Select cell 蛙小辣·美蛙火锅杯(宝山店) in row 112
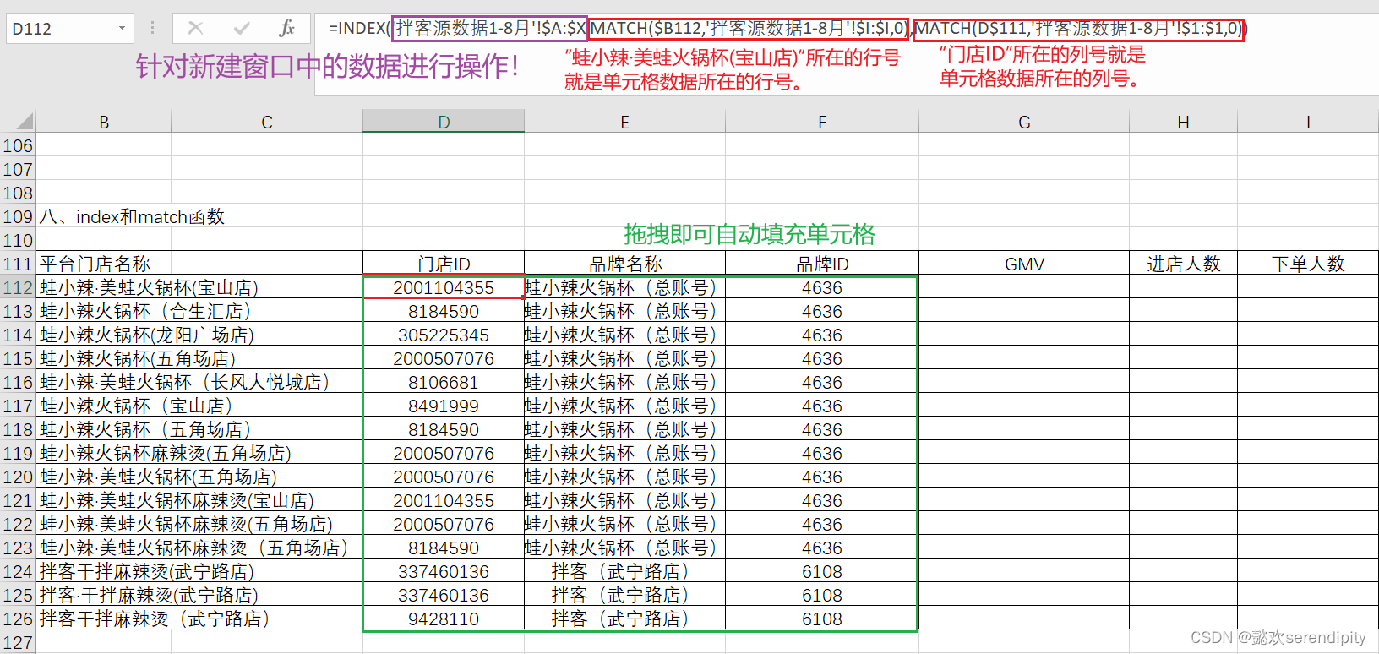This screenshot has width=1379, height=654. pyautogui.click(x=199, y=287)
